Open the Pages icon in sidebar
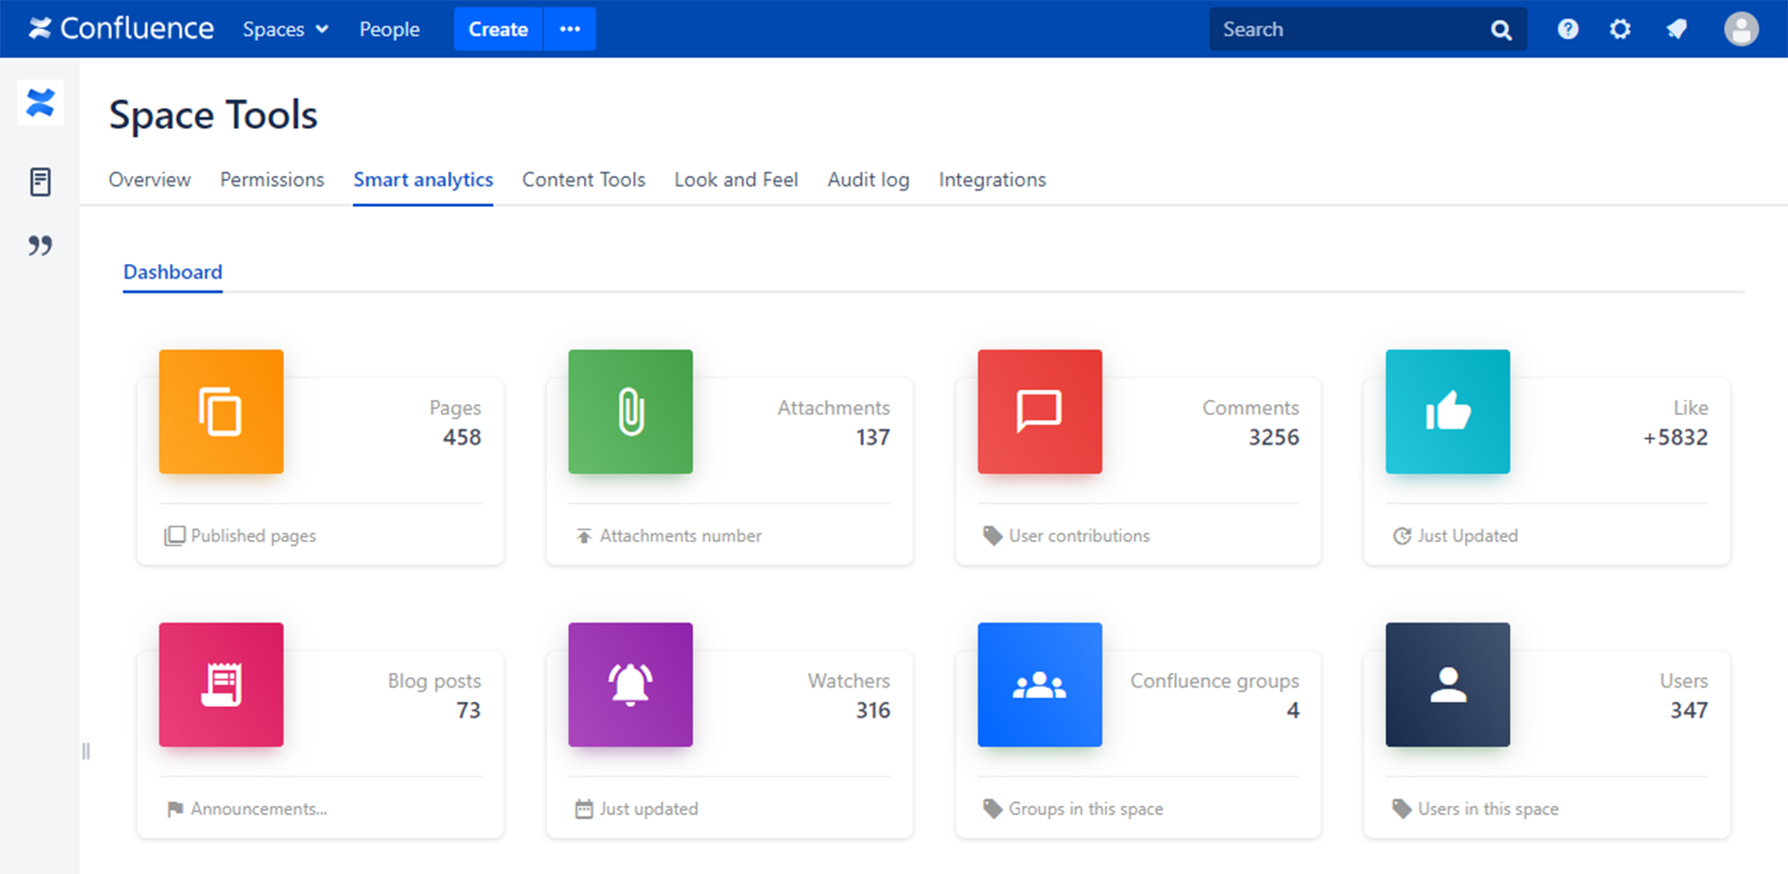Screen dimensions: 1788x874 click(40, 182)
